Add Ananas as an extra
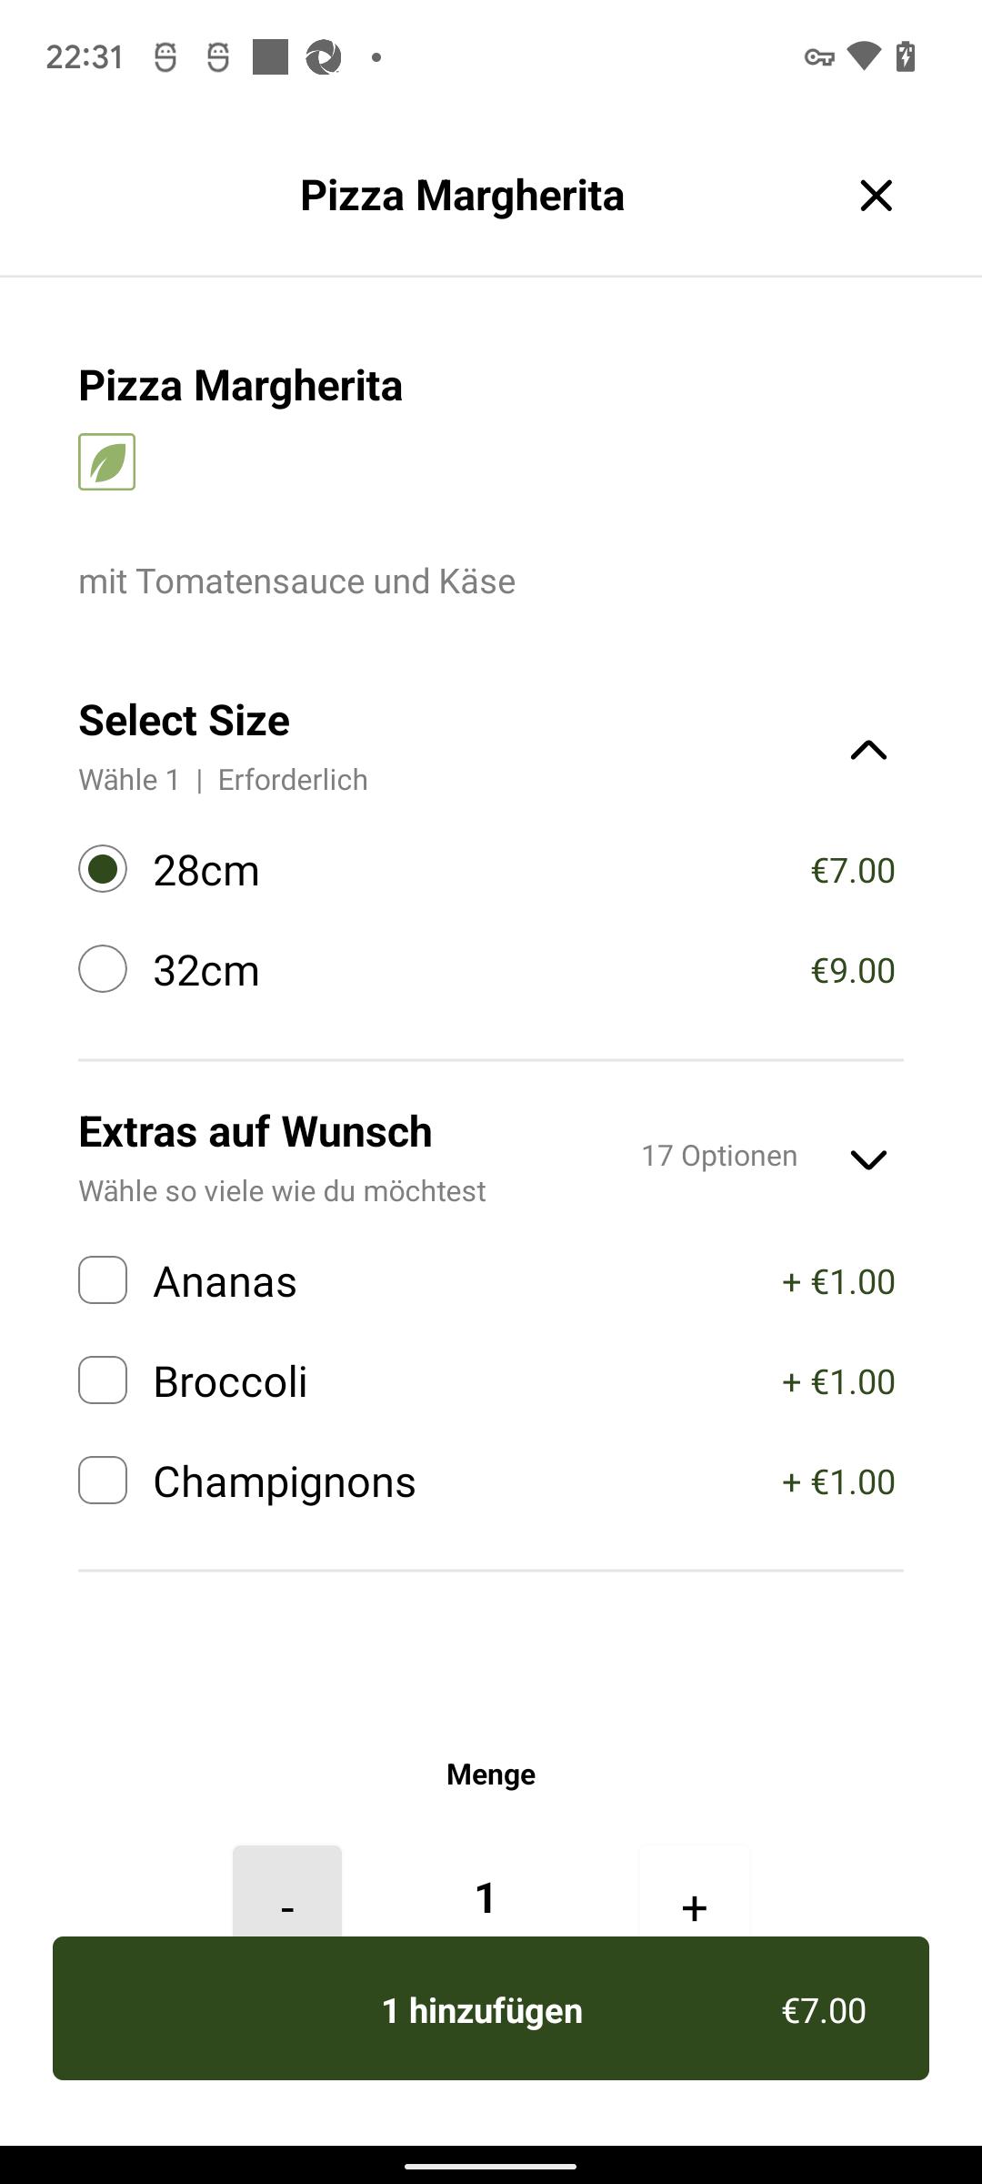 click(103, 1280)
